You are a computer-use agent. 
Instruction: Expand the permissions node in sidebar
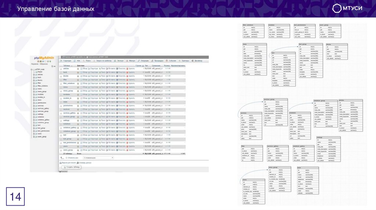[x=34, y=103]
